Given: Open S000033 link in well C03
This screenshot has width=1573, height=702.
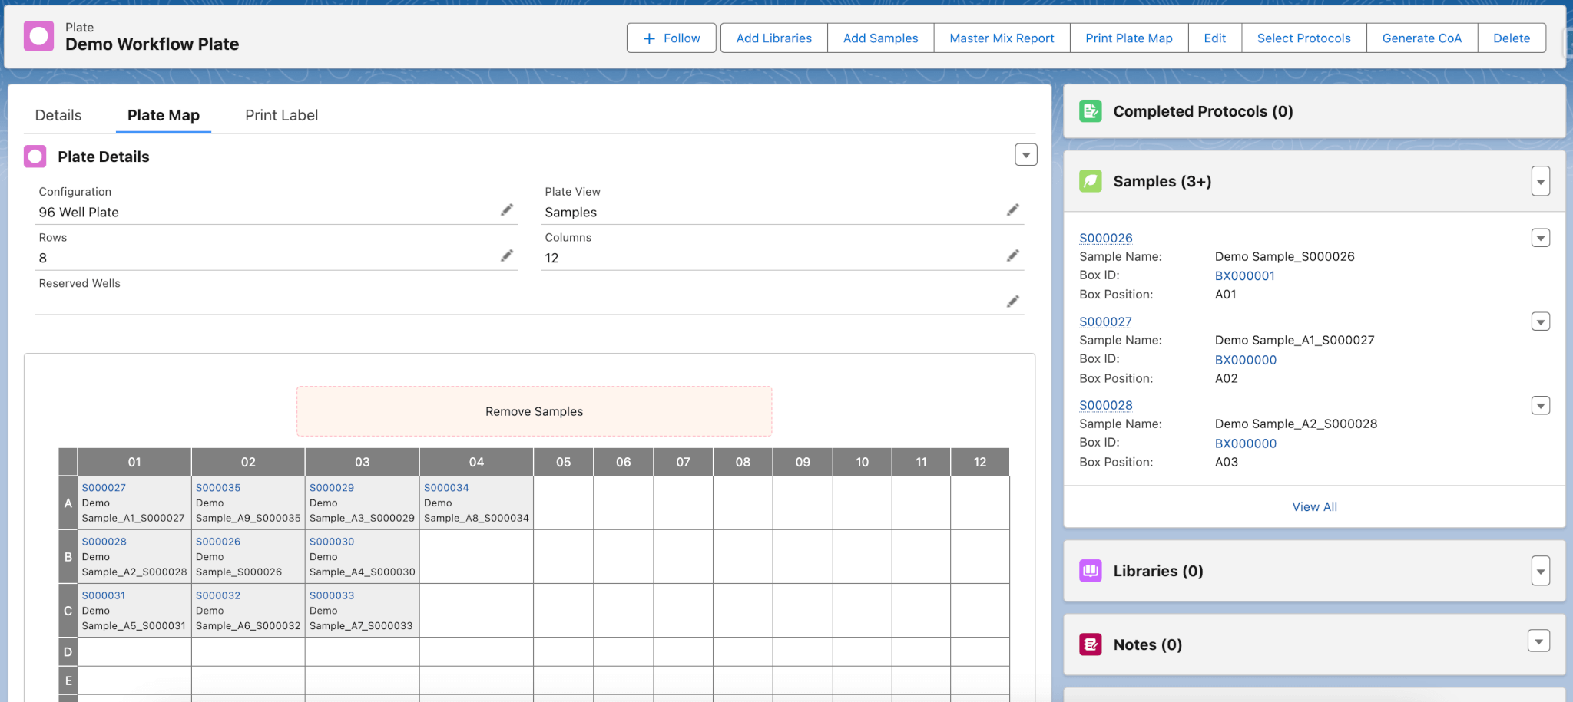Looking at the screenshot, I should tap(332, 595).
